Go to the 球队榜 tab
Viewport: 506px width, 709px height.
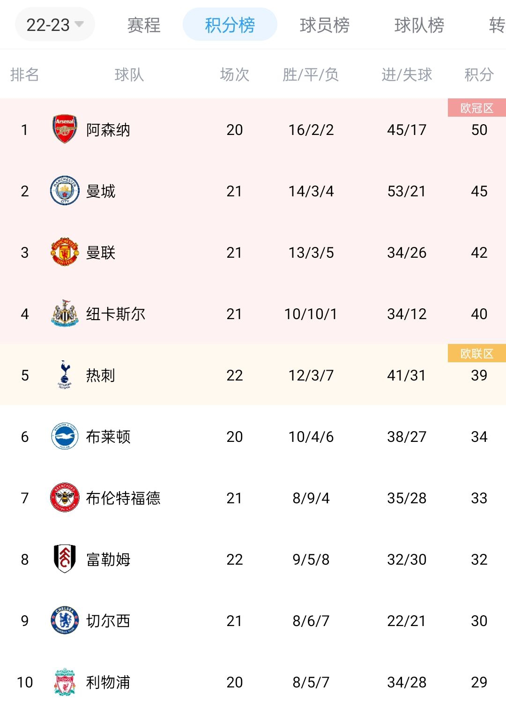pos(419,25)
